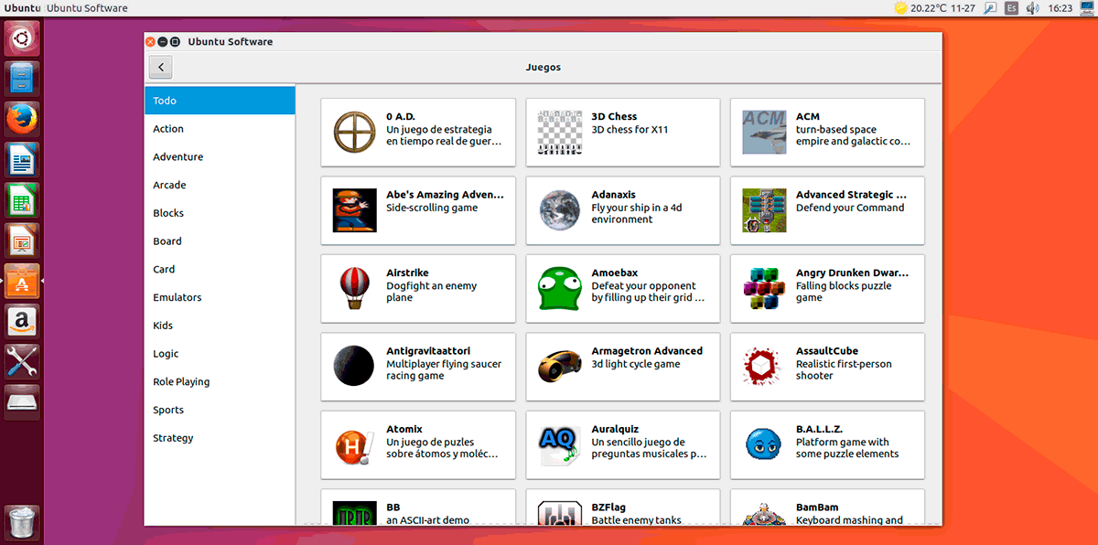Click the back arrow button in header
Image resolution: width=1098 pixels, height=545 pixels.
pyautogui.click(x=160, y=67)
